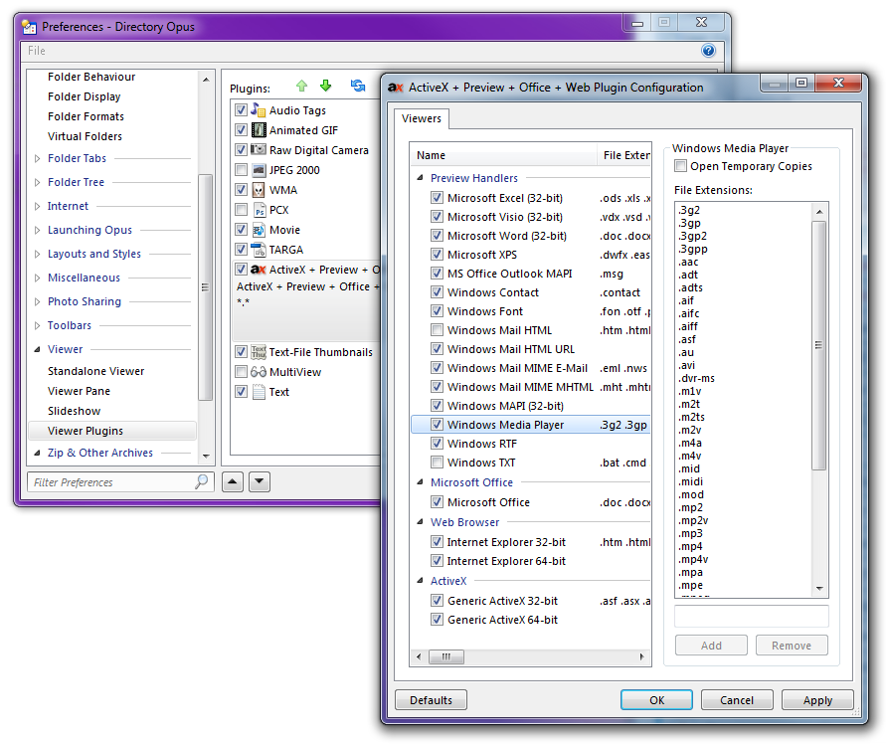886x744 pixels.
Task: Uncheck Internet Explorer 64-bit viewer
Action: [x=437, y=560]
